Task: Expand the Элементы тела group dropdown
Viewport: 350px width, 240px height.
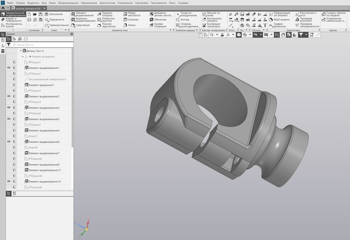Action: pyautogui.click(x=170, y=30)
